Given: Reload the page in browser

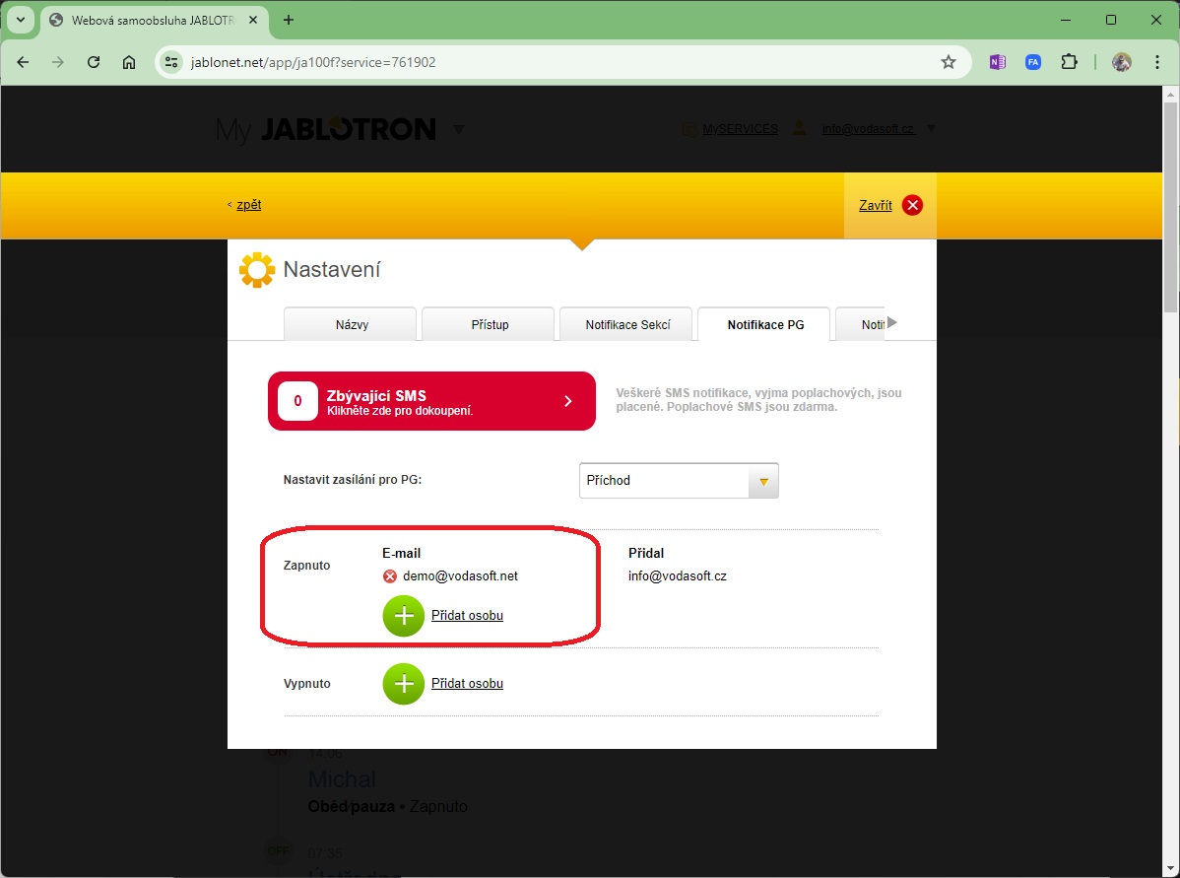Looking at the screenshot, I should 94,62.
